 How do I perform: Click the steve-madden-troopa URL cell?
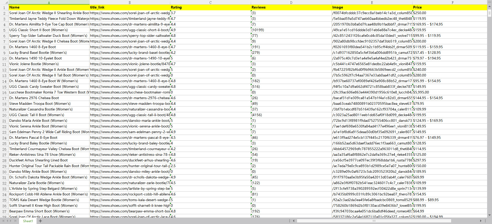pos(130,104)
